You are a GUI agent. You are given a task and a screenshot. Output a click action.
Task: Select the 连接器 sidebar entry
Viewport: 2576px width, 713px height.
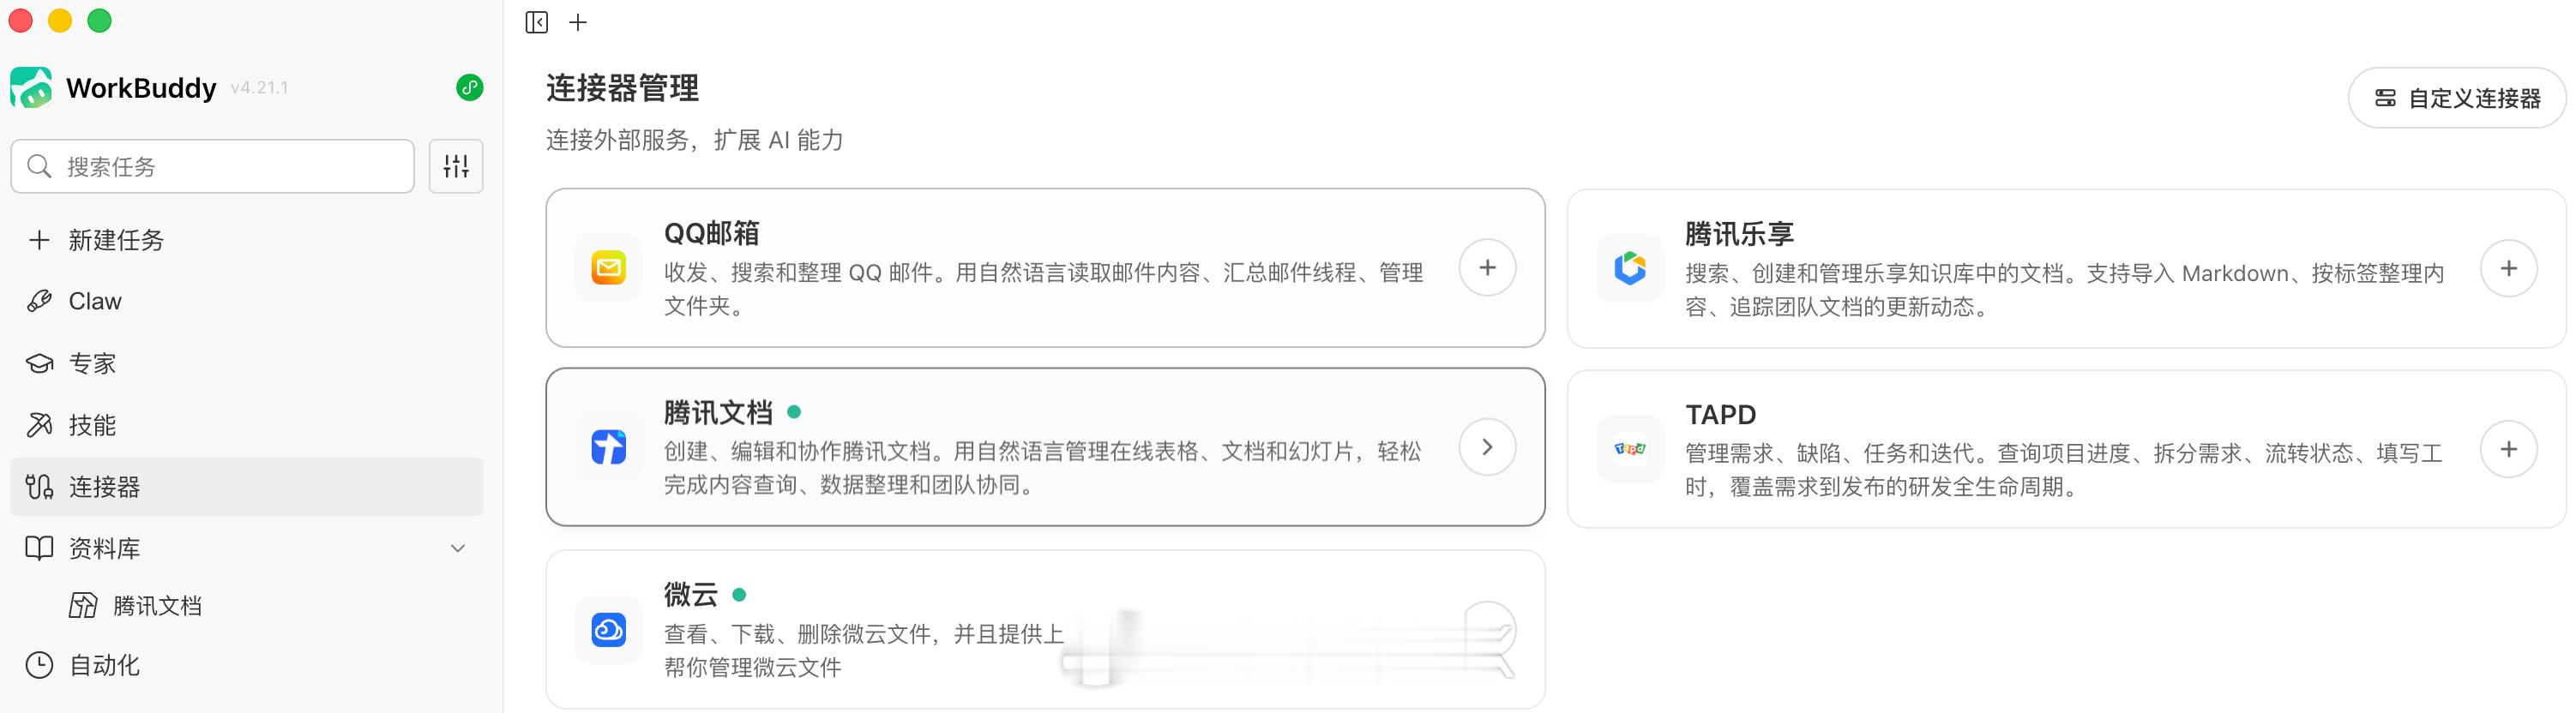(x=104, y=487)
